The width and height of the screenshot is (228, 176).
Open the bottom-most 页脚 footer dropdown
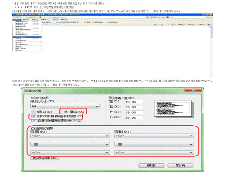[154, 153]
